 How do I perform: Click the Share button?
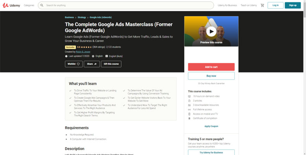coord(92,64)
